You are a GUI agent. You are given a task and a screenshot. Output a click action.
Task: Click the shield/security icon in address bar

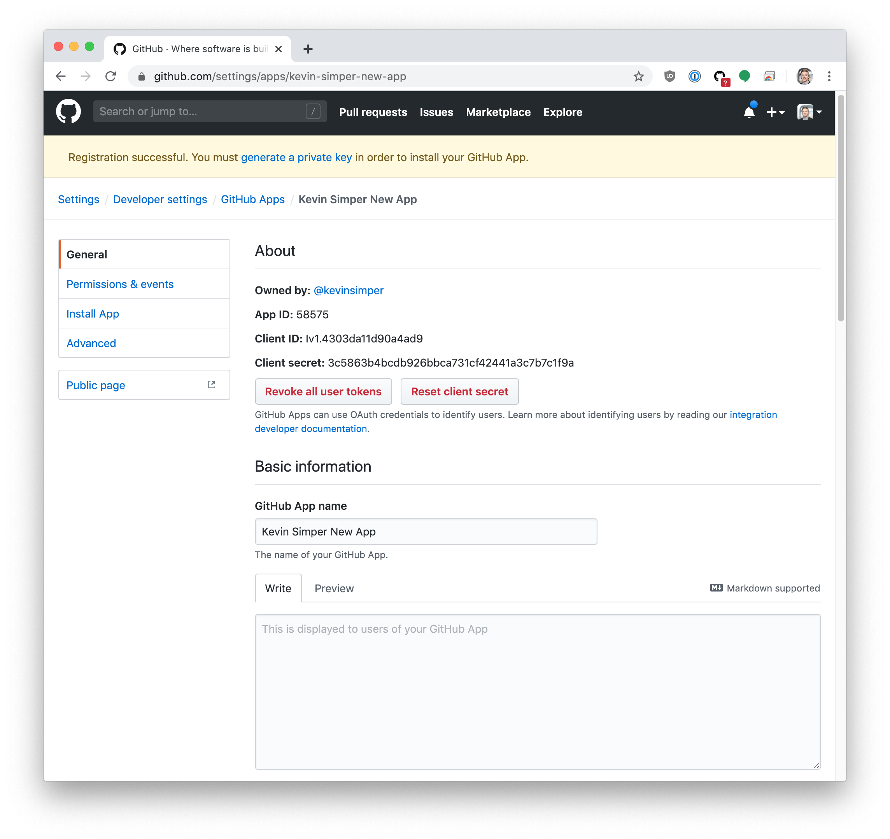pyautogui.click(x=669, y=77)
